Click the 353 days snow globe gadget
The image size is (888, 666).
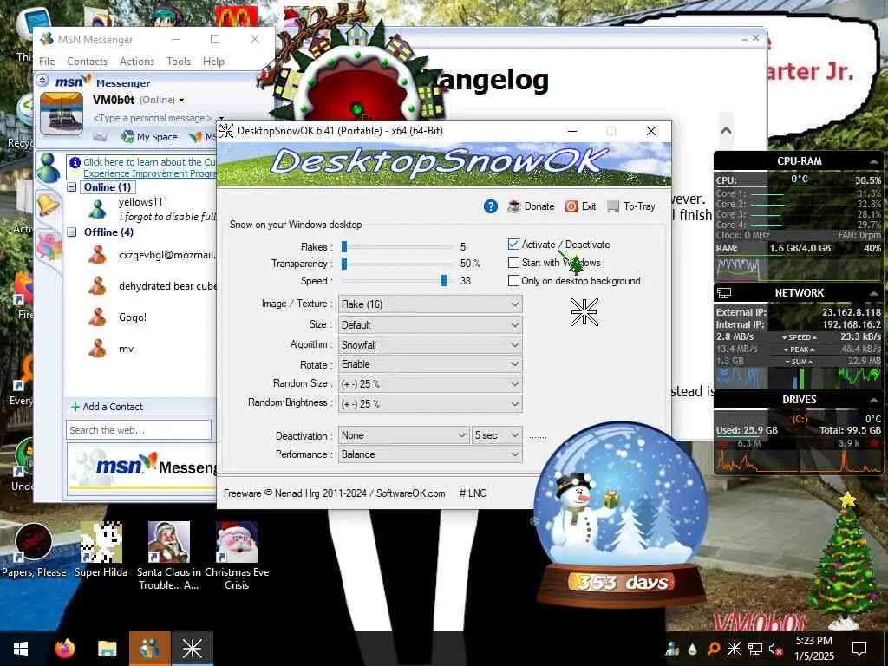(621, 513)
